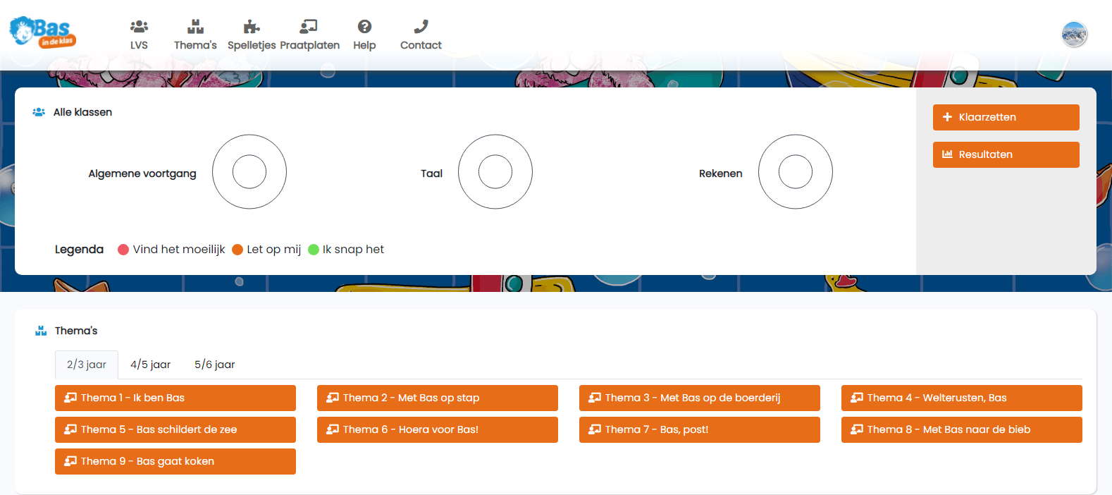Switch to the 4/5 jaar tab
This screenshot has width=1112, height=495.
pos(150,365)
